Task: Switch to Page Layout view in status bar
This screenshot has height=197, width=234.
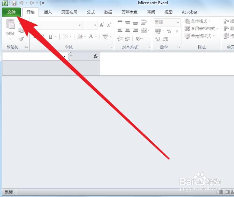Action: 227,192
